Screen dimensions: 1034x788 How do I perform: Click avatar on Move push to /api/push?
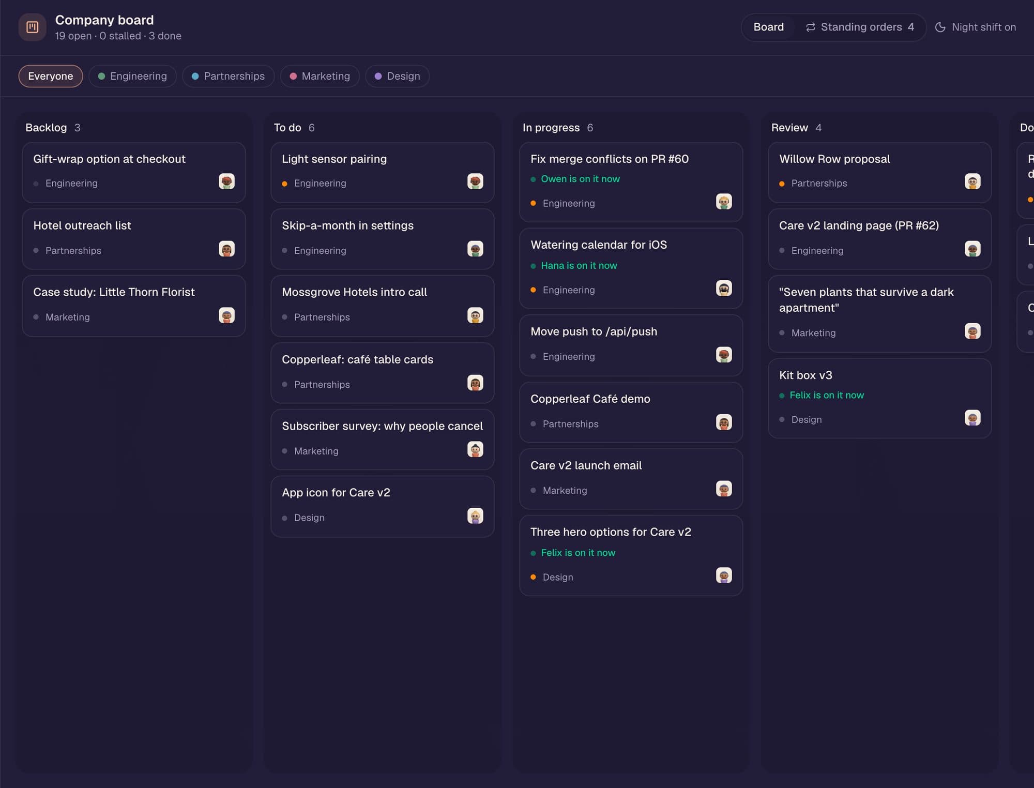(x=724, y=355)
